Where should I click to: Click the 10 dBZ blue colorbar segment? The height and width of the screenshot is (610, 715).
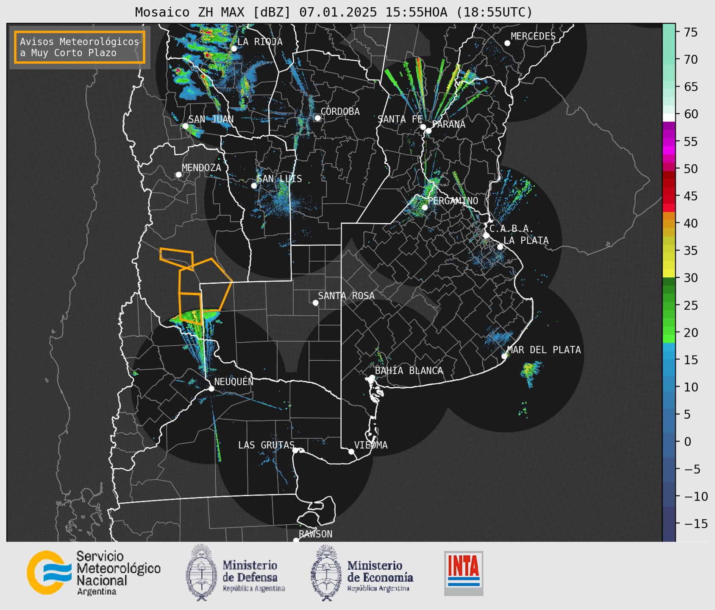pos(669,387)
